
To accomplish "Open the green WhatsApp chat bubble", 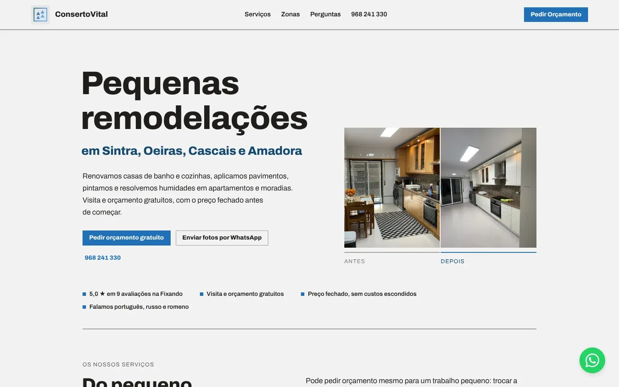I will pyautogui.click(x=592, y=360).
